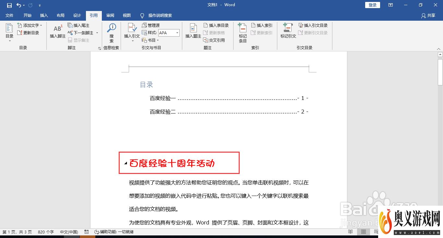Open the 脚注 group dialog launcher
Viewport: 443px width, 238px height.
[99, 49]
